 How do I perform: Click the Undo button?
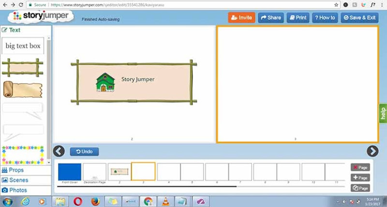click(84, 152)
